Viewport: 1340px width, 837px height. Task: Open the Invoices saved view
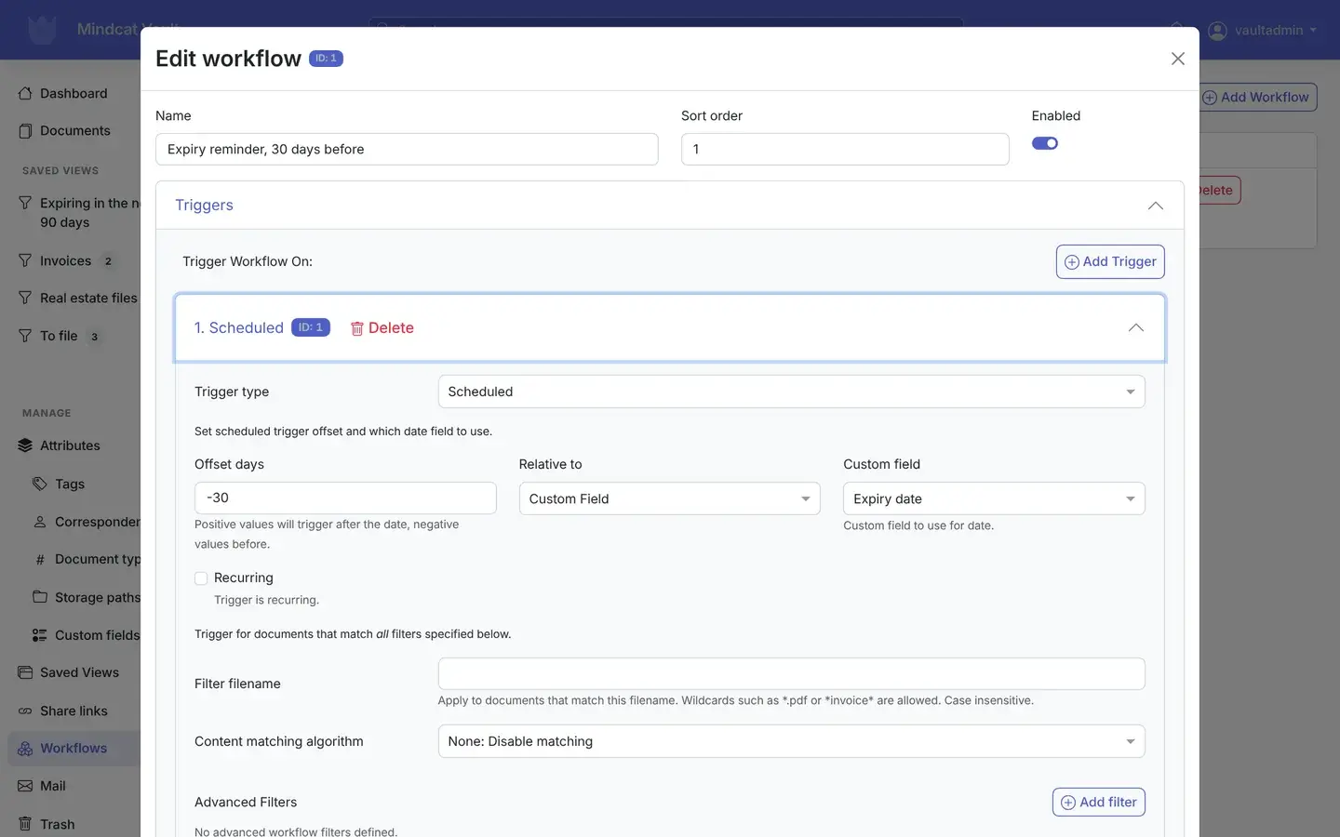[x=65, y=260]
